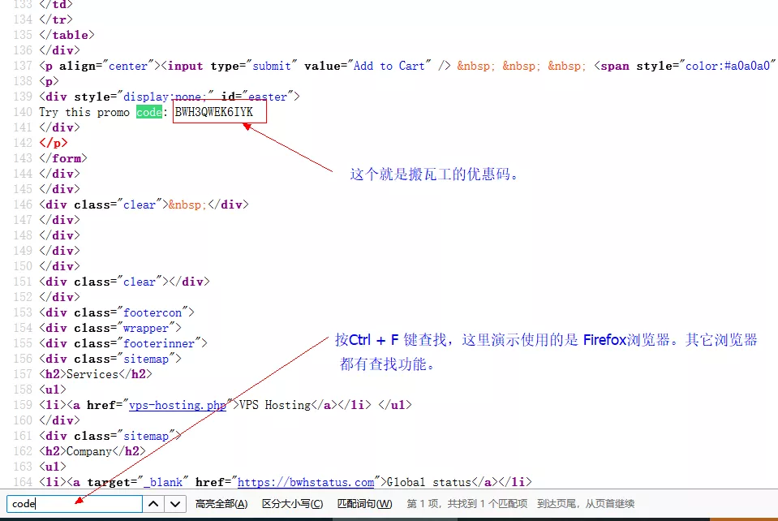Click the </table> tag on line 135
This screenshot has height=521, width=778.
tap(67, 35)
